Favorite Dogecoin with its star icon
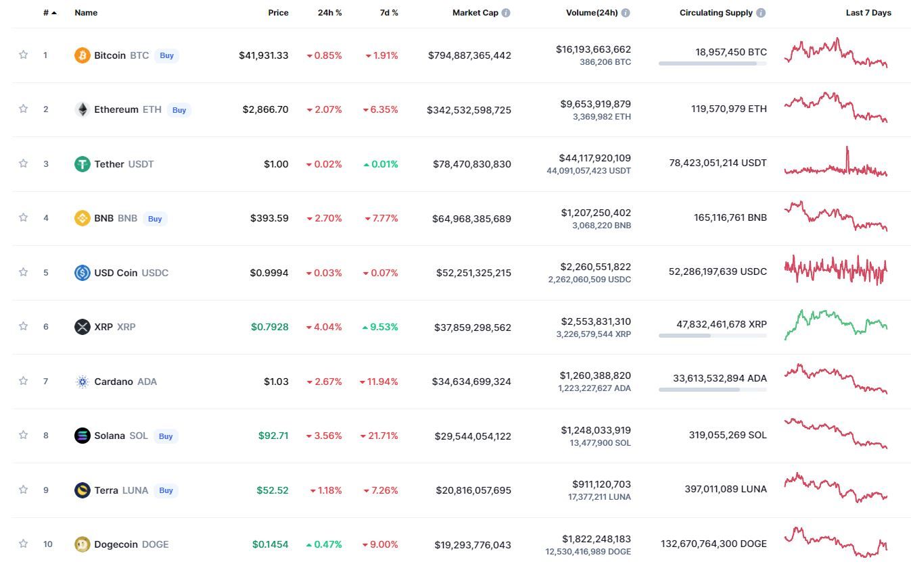The width and height of the screenshot is (911, 570). pos(24,544)
